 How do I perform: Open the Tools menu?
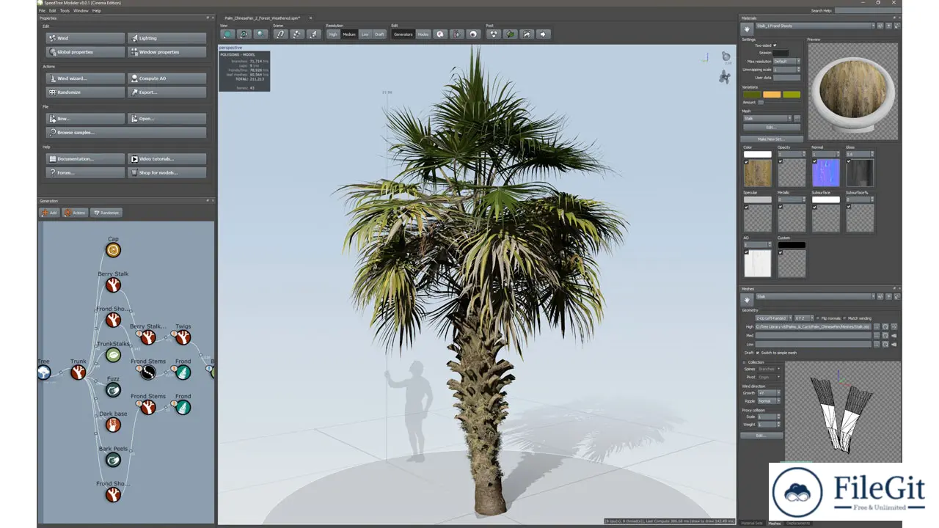coord(65,11)
